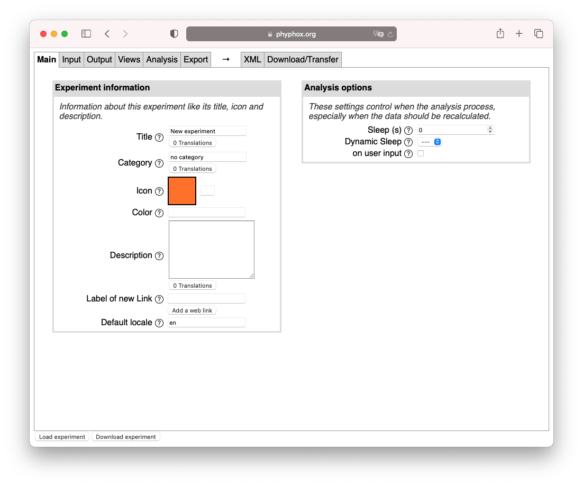The width and height of the screenshot is (583, 486).
Task: Open the Dynamic Sleep dropdown
Action: tap(430, 142)
